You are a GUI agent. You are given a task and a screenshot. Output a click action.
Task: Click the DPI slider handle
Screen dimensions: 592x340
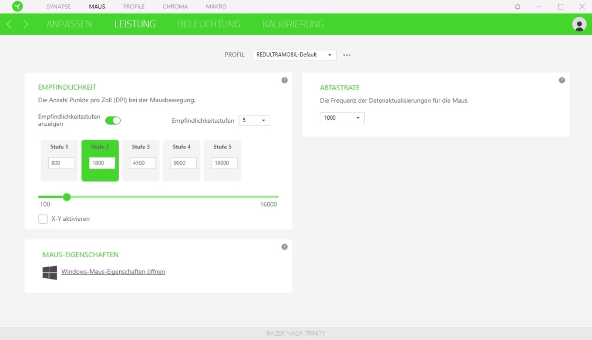coord(67,197)
